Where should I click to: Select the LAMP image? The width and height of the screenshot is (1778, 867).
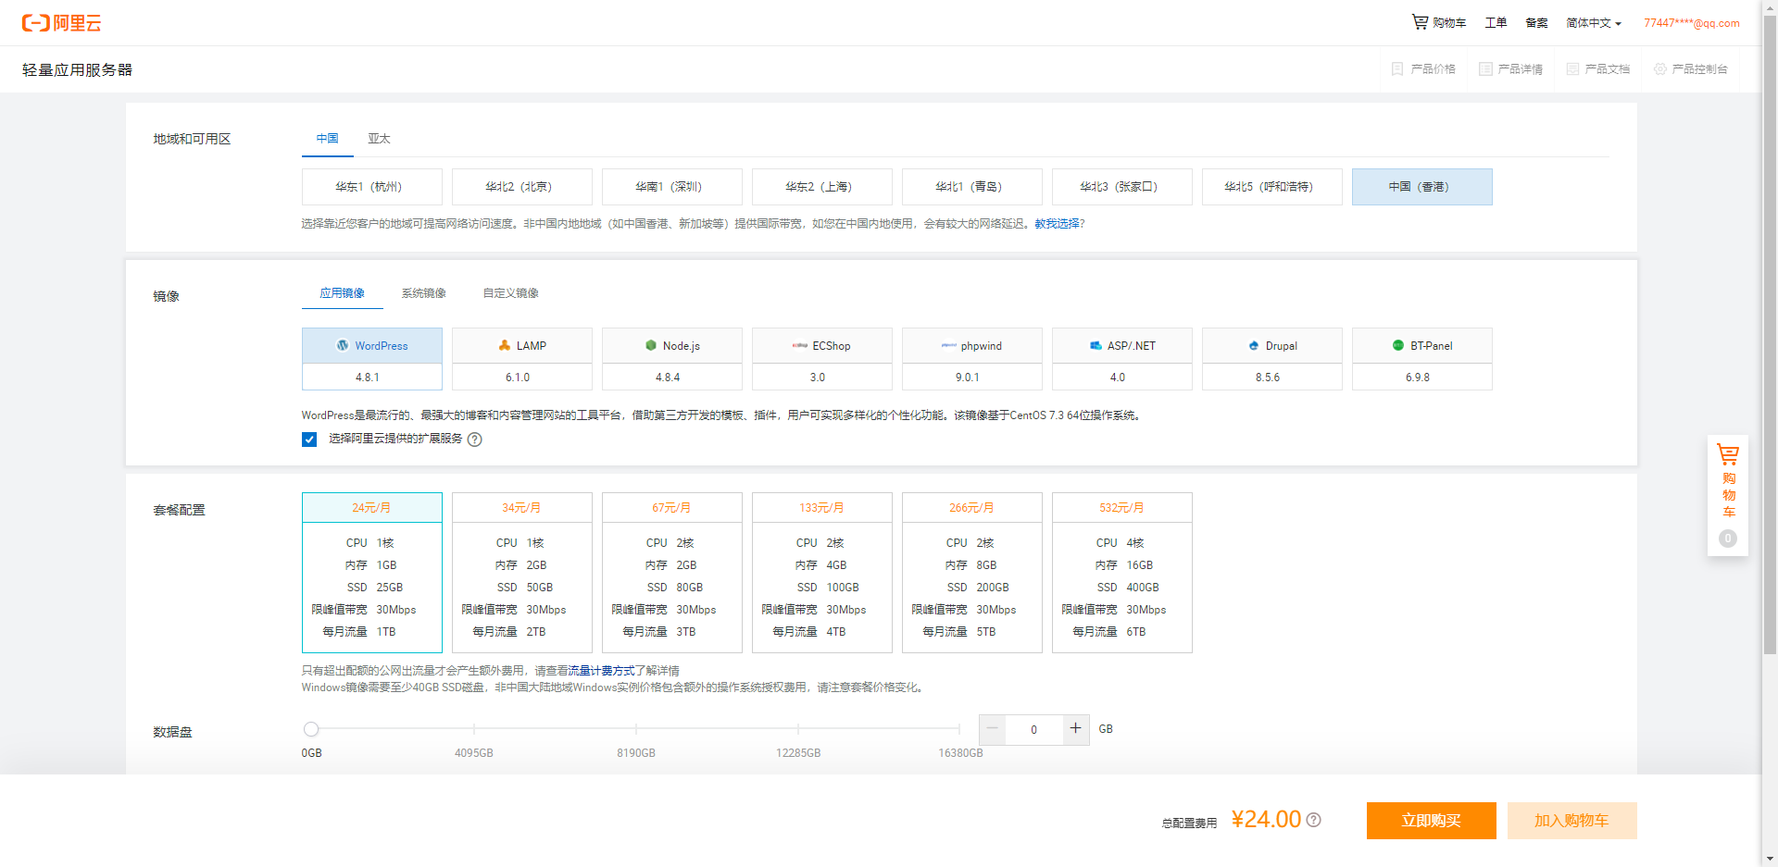tap(522, 345)
